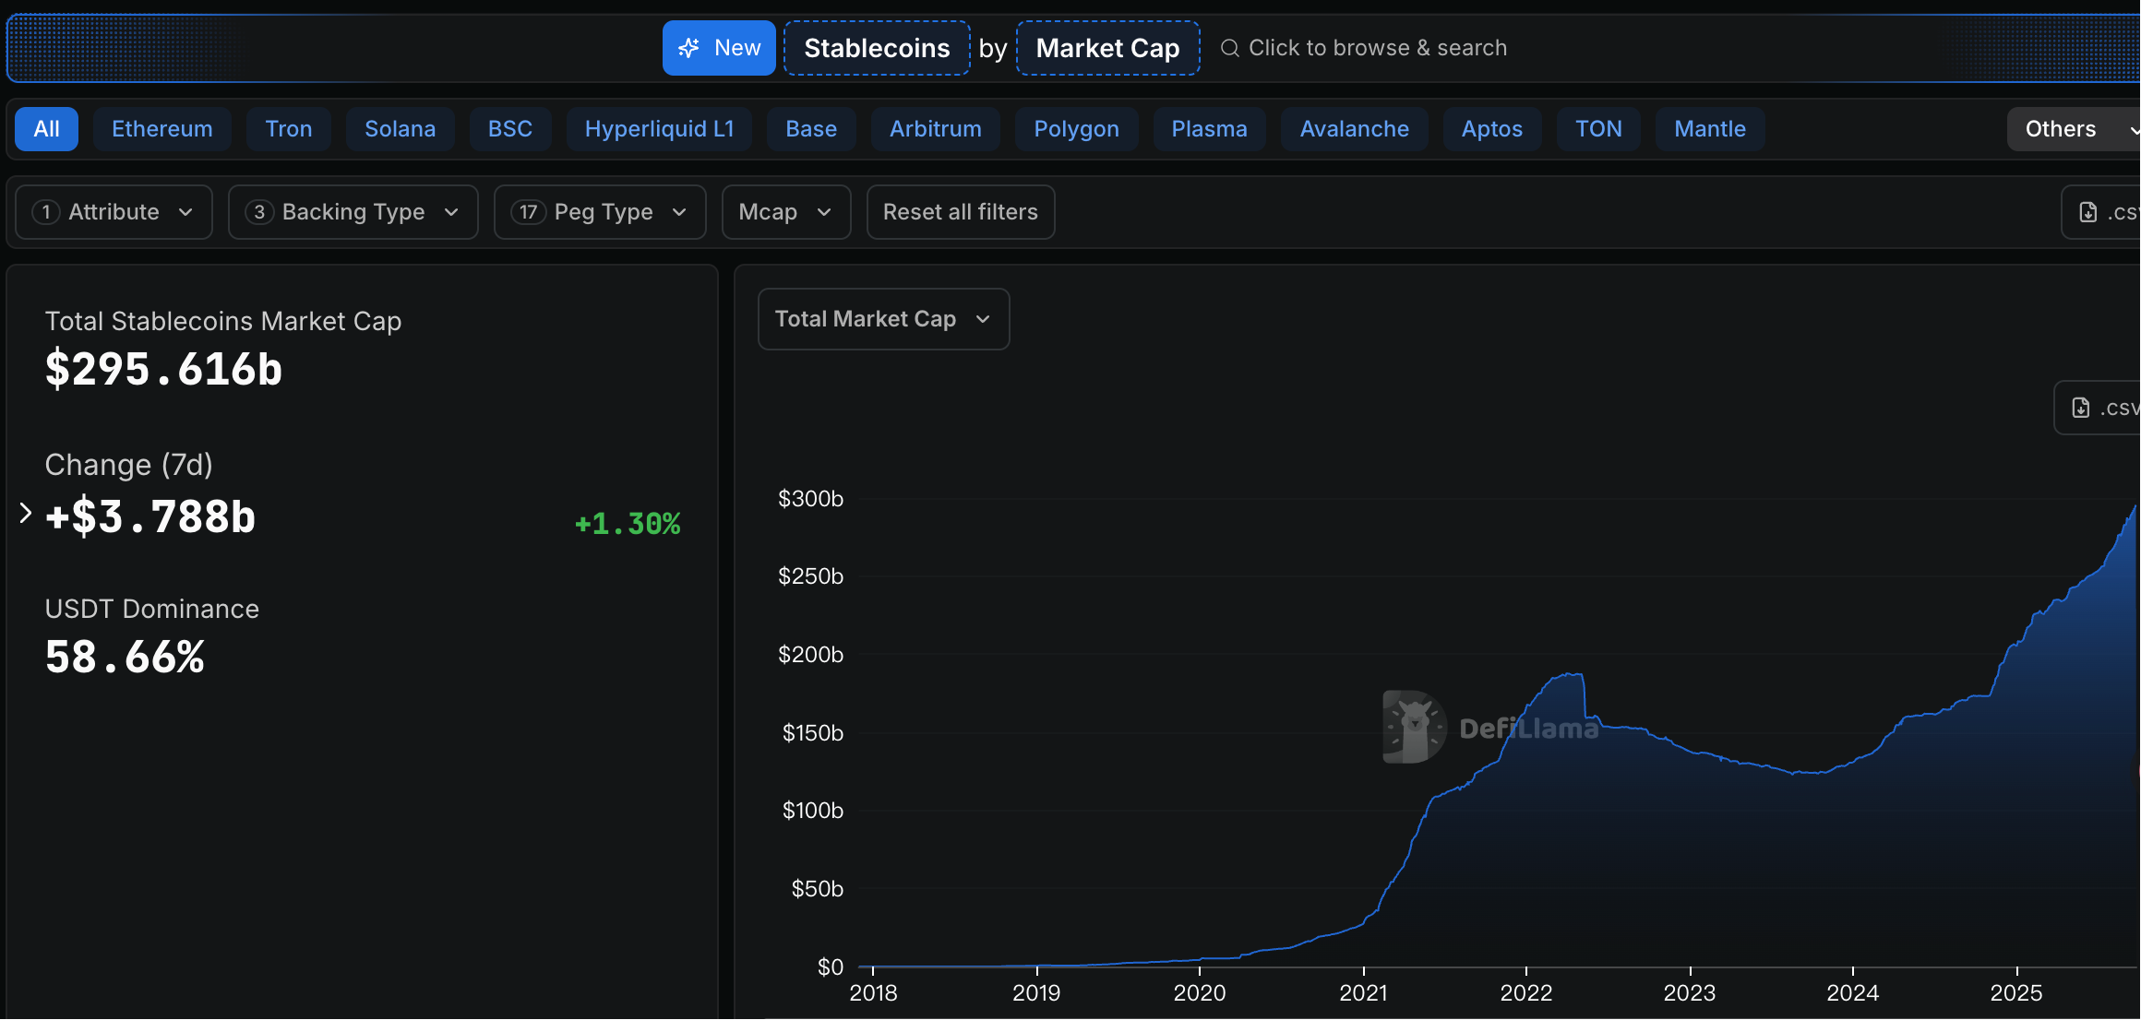Select the Ethereum chain tab
This screenshot has width=2141, height=1020.
[161, 129]
